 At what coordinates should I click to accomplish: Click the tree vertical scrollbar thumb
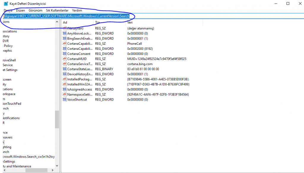click(x=57, y=119)
